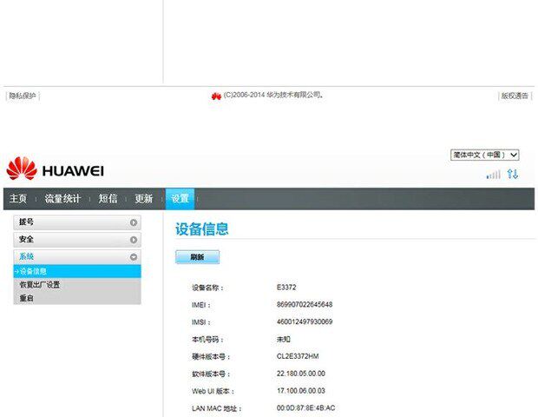Click the HUAWEI wordmark text

point(73,171)
